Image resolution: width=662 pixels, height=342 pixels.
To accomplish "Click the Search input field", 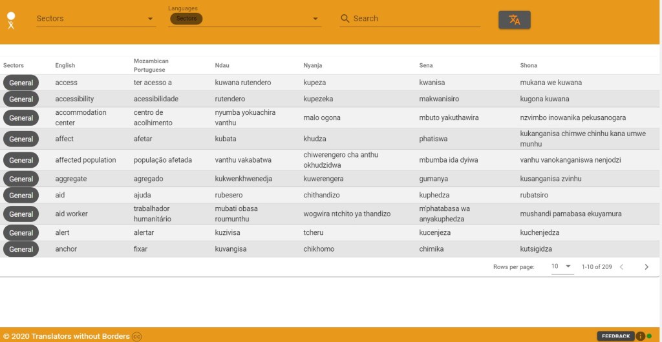I will (414, 19).
